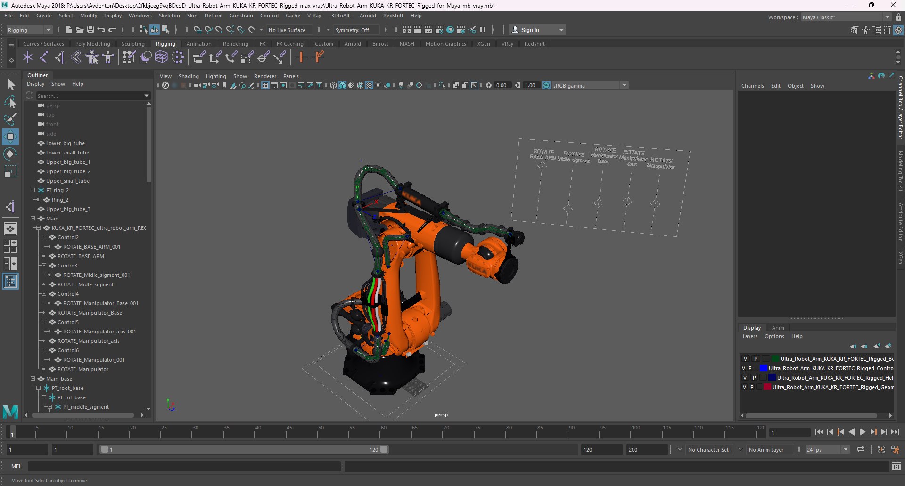Click the New Scene icon in status line
Image resolution: width=905 pixels, height=486 pixels.
69,30
